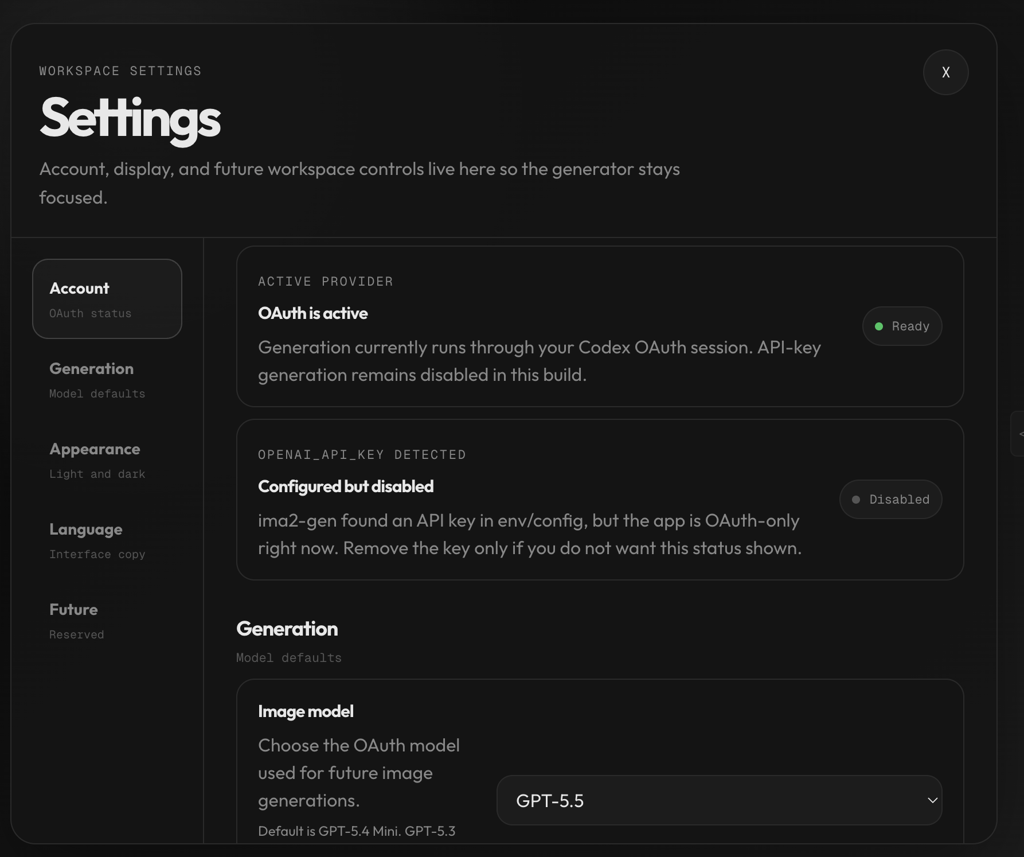Click the green dot in Ready badge

point(878,326)
